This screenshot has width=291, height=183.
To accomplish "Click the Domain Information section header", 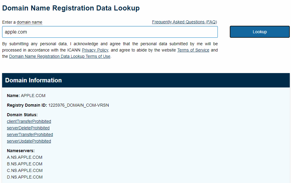I will click(146, 80).
